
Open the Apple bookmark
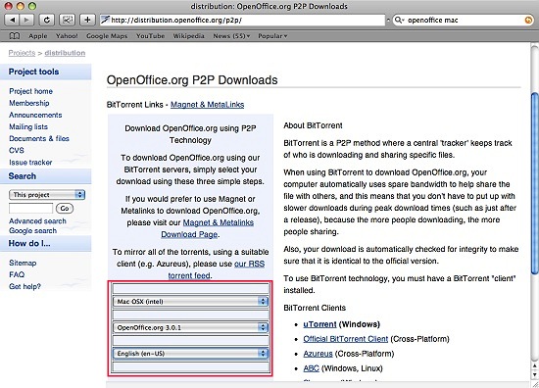coord(38,35)
